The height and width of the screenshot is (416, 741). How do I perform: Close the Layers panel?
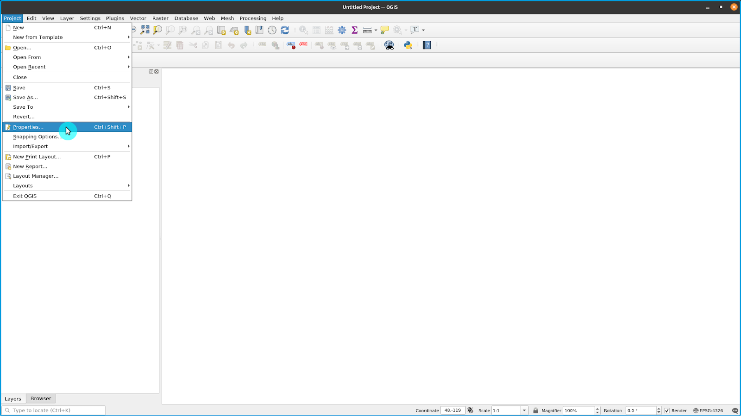point(157,72)
